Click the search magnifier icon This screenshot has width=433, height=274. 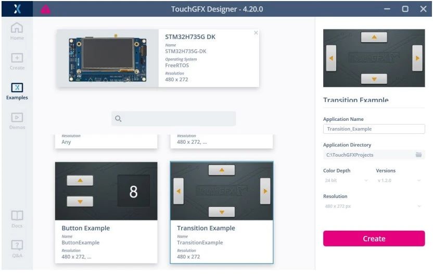coord(118,119)
